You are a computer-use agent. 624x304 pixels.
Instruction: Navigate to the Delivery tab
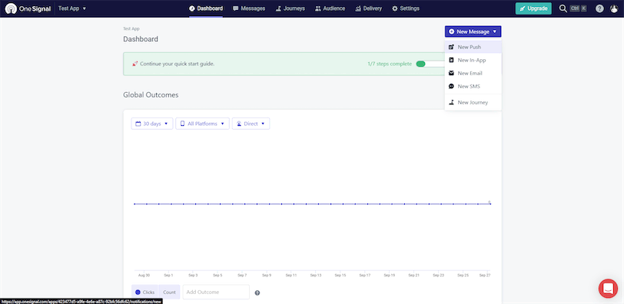(x=368, y=8)
